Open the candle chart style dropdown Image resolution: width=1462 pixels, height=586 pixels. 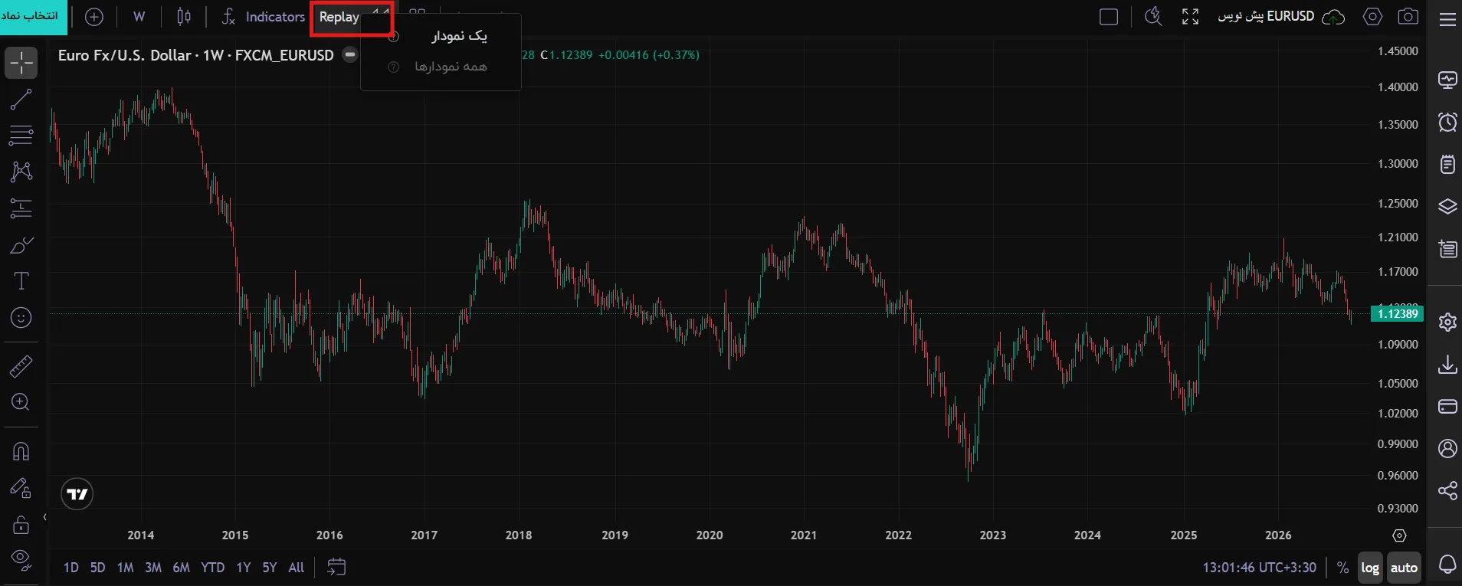tap(184, 17)
